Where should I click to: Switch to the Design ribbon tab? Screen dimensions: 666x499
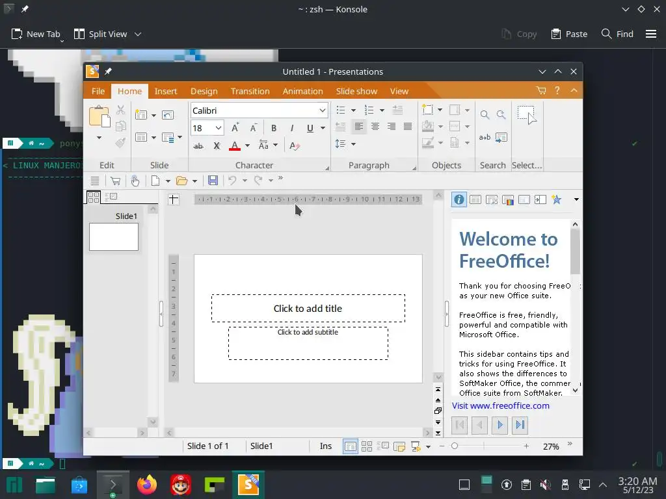pos(204,91)
